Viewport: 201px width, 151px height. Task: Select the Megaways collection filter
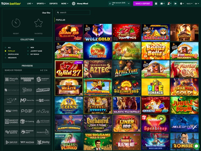point(12,58)
